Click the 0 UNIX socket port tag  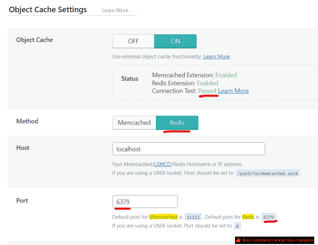click(237, 226)
